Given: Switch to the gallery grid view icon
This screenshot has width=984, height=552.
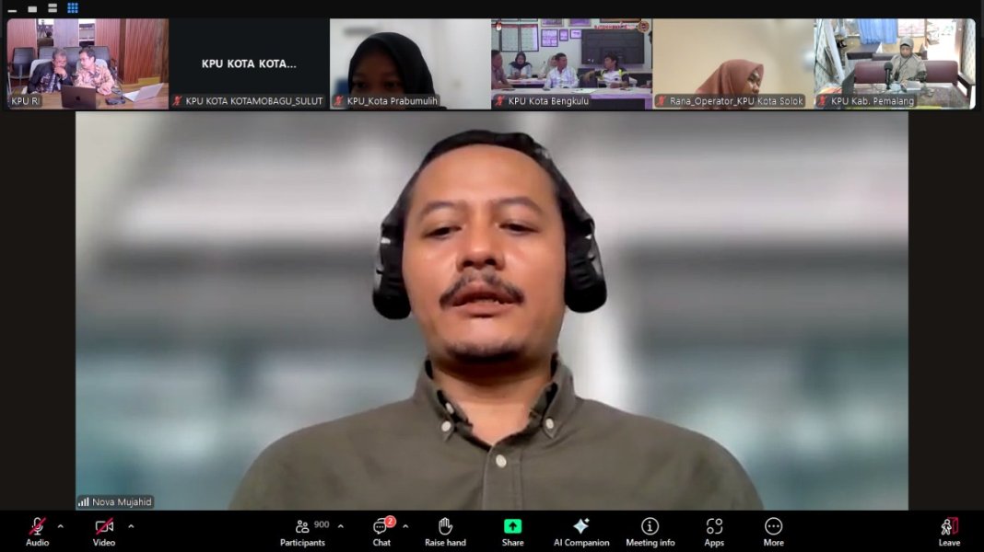Looking at the screenshot, I should (73, 8).
